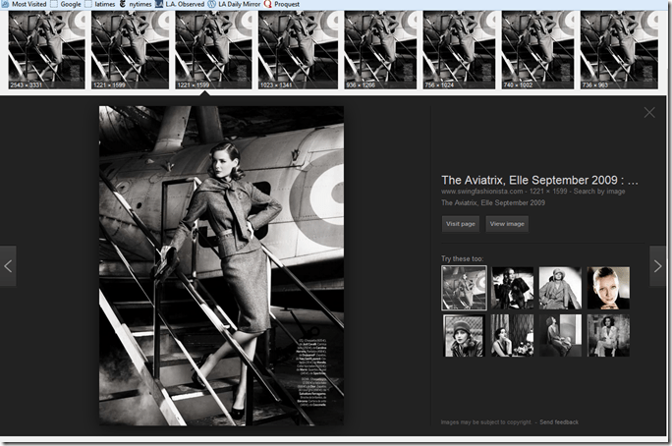Screen dimensions: 672x446
Task: Select the 756 × 1024 result thumbnail
Action: pyautogui.click(x=459, y=49)
